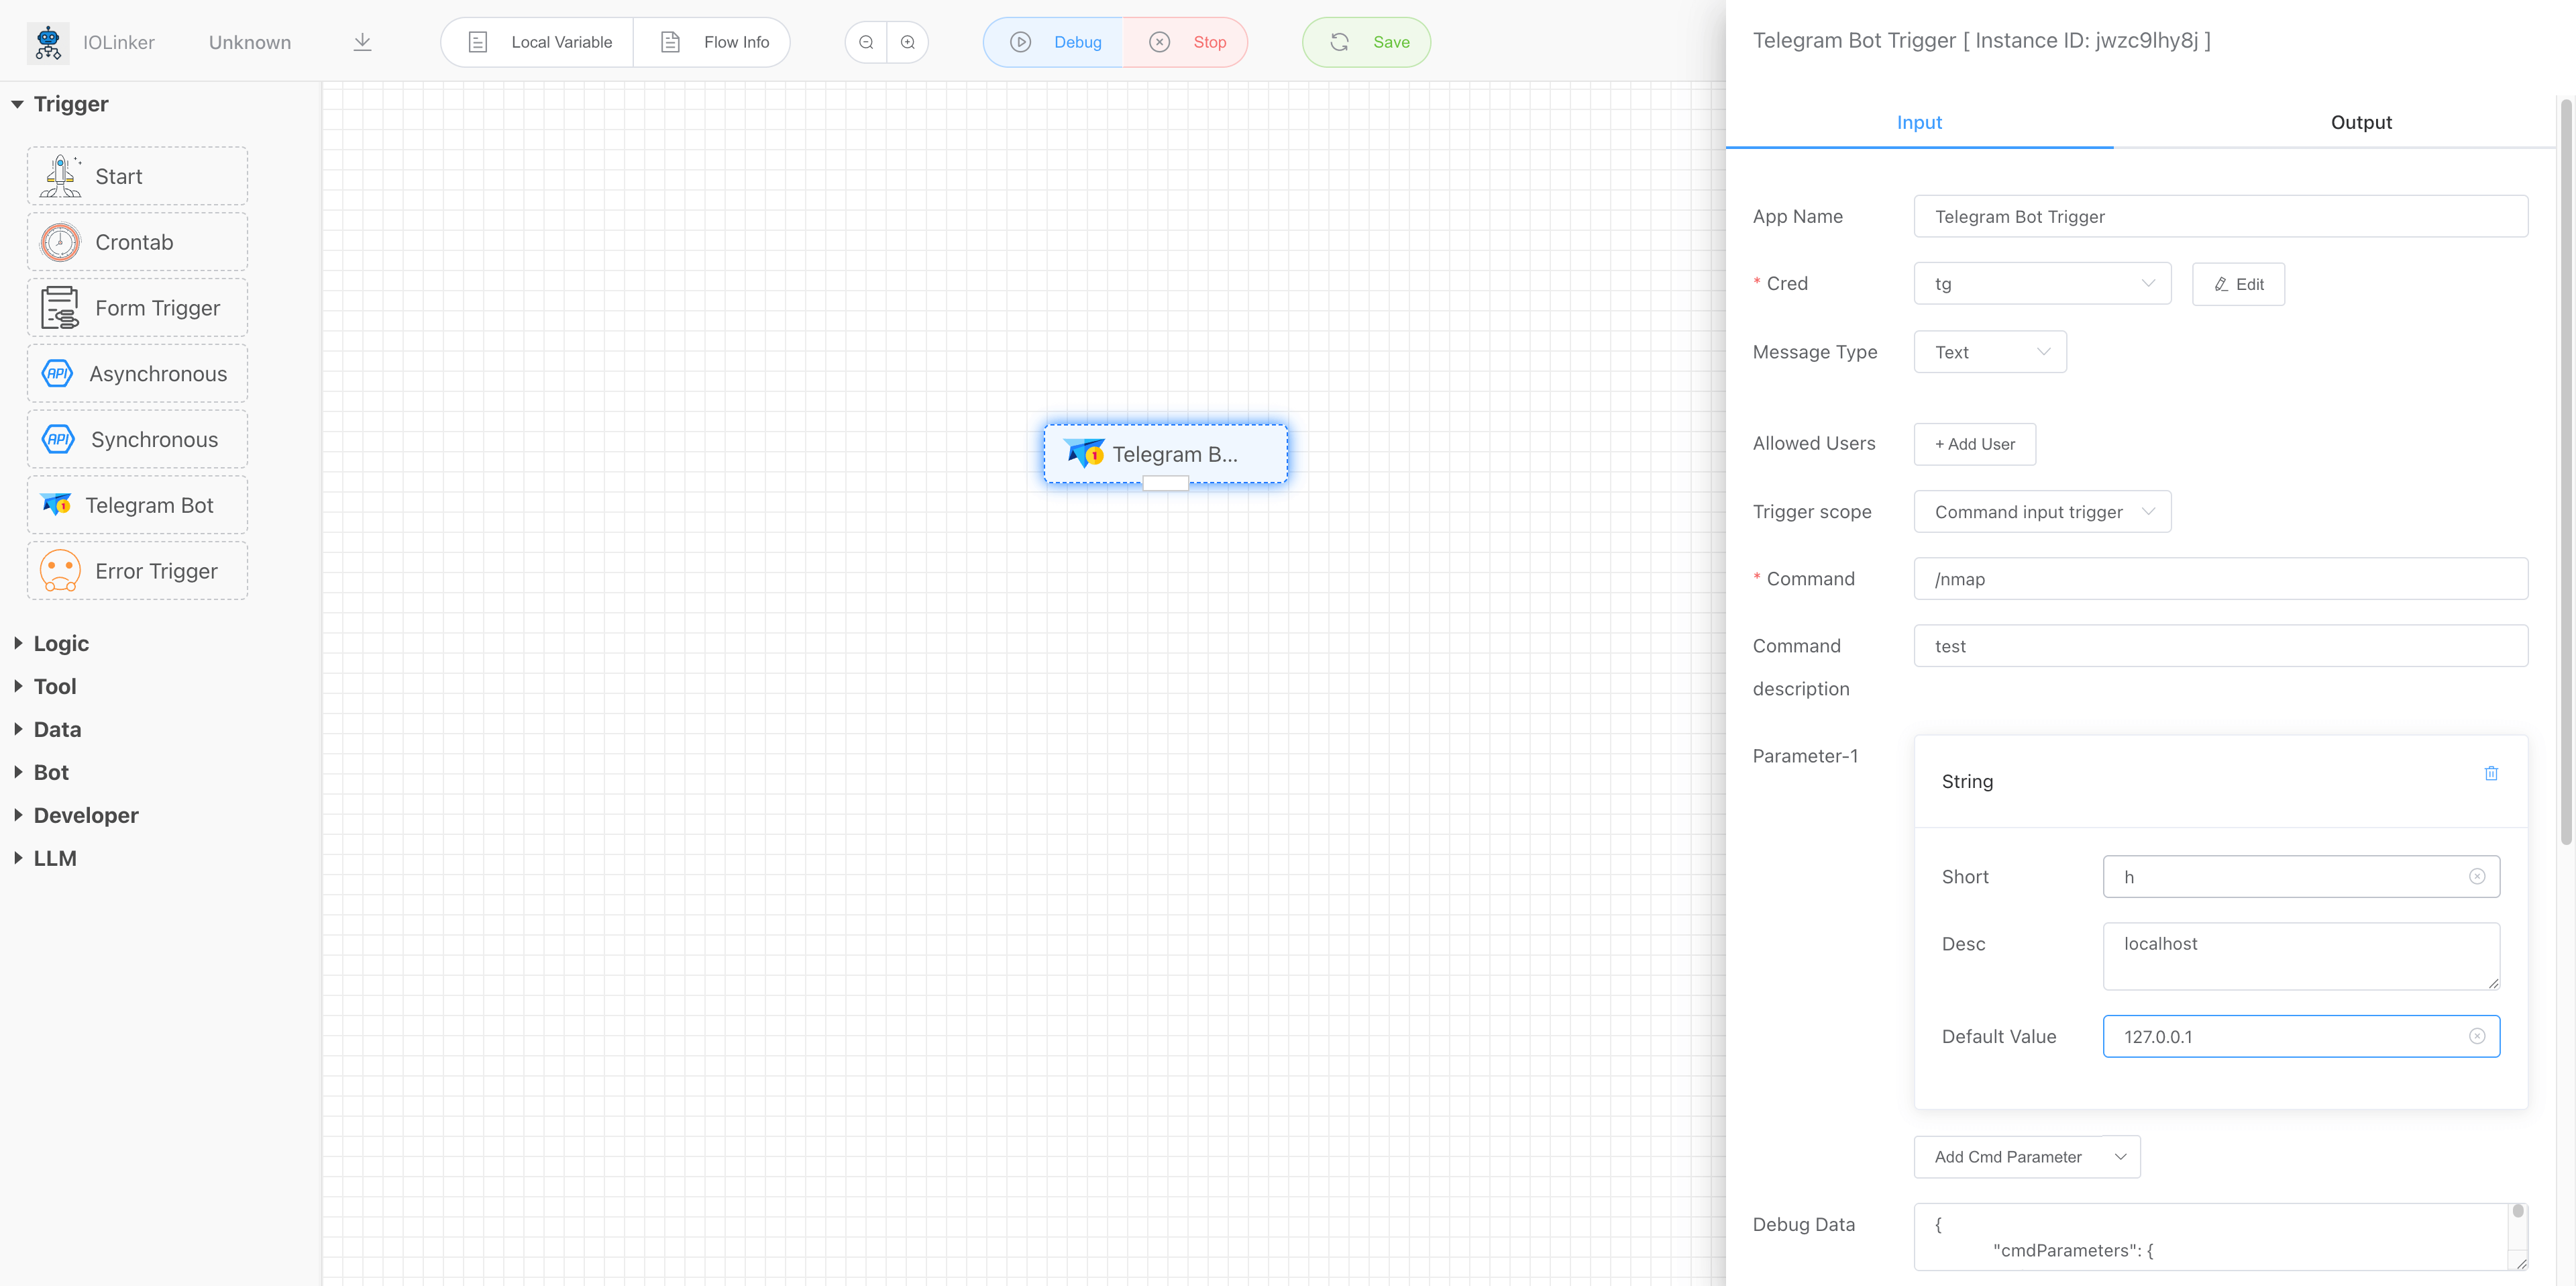Open the Message Type dropdown
The height and width of the screenshot is (1286, 2576).
tap(1989, 351)
